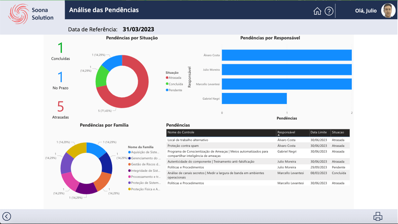Screen dimensions: 398x224
Task: Sort table by Data Limite column
Action: (x=318, y=132)
